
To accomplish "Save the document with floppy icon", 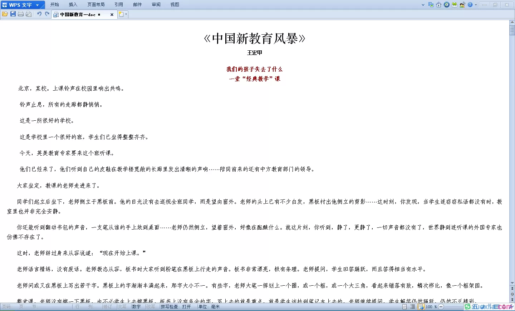I will (x=13, y=14).
